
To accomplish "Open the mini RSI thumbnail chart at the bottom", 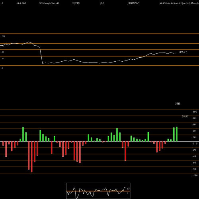I will click(98, 191).
